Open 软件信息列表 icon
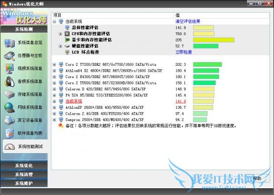The width and height of the screenshot is (274, 195). coord(10,134)
